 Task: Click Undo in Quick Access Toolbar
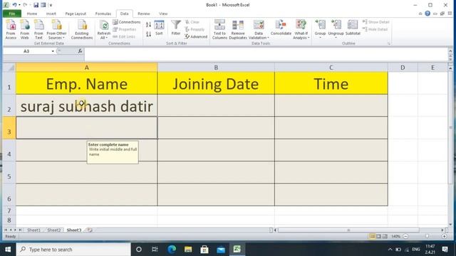(14, 5)
